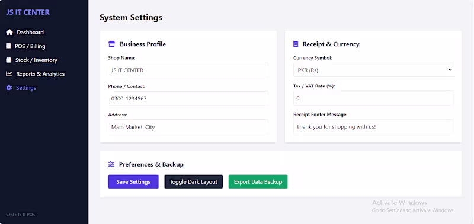Go to POS / Billing
Screen dimensions: 474x224
pyautogui.click(x=30, y=46)
